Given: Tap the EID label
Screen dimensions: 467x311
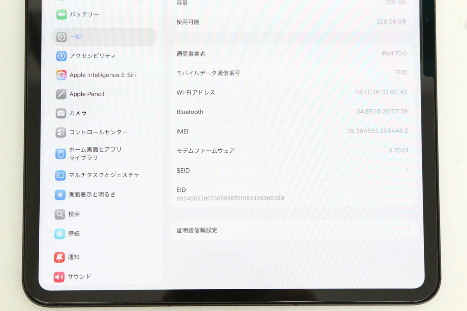Looking at the screenshot, I should (181, 190).
